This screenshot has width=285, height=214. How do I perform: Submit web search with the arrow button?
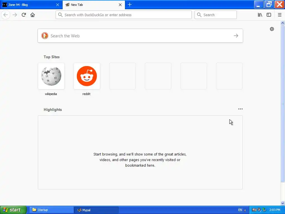(236, 36)
